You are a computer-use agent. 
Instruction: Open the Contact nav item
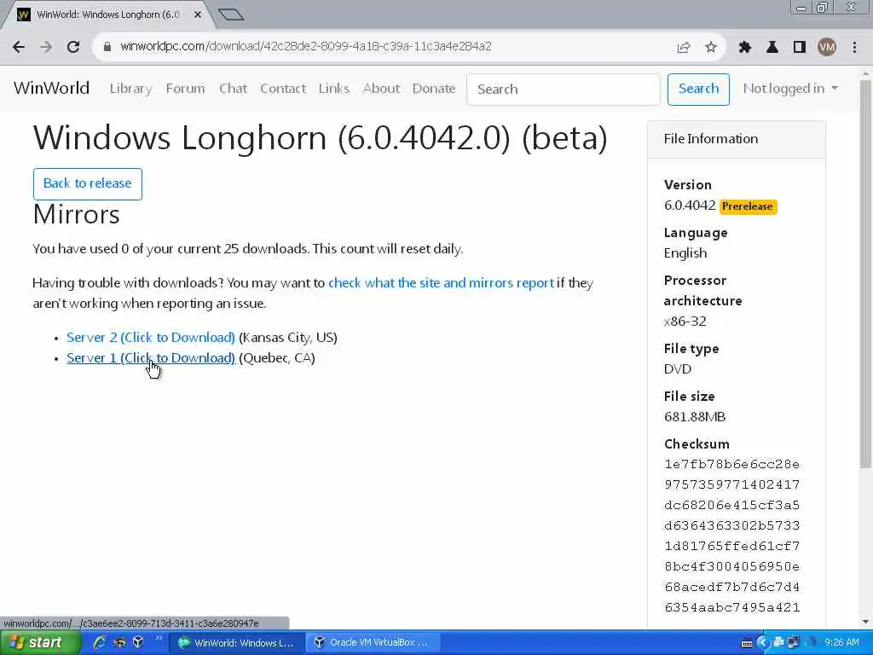click(x=283, y=89)
